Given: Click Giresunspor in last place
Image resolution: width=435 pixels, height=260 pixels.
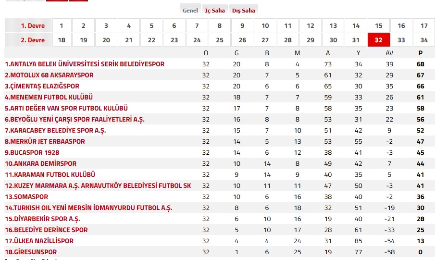Looking at the screenshot, I should pyautogui.click(x=31, y=252).
